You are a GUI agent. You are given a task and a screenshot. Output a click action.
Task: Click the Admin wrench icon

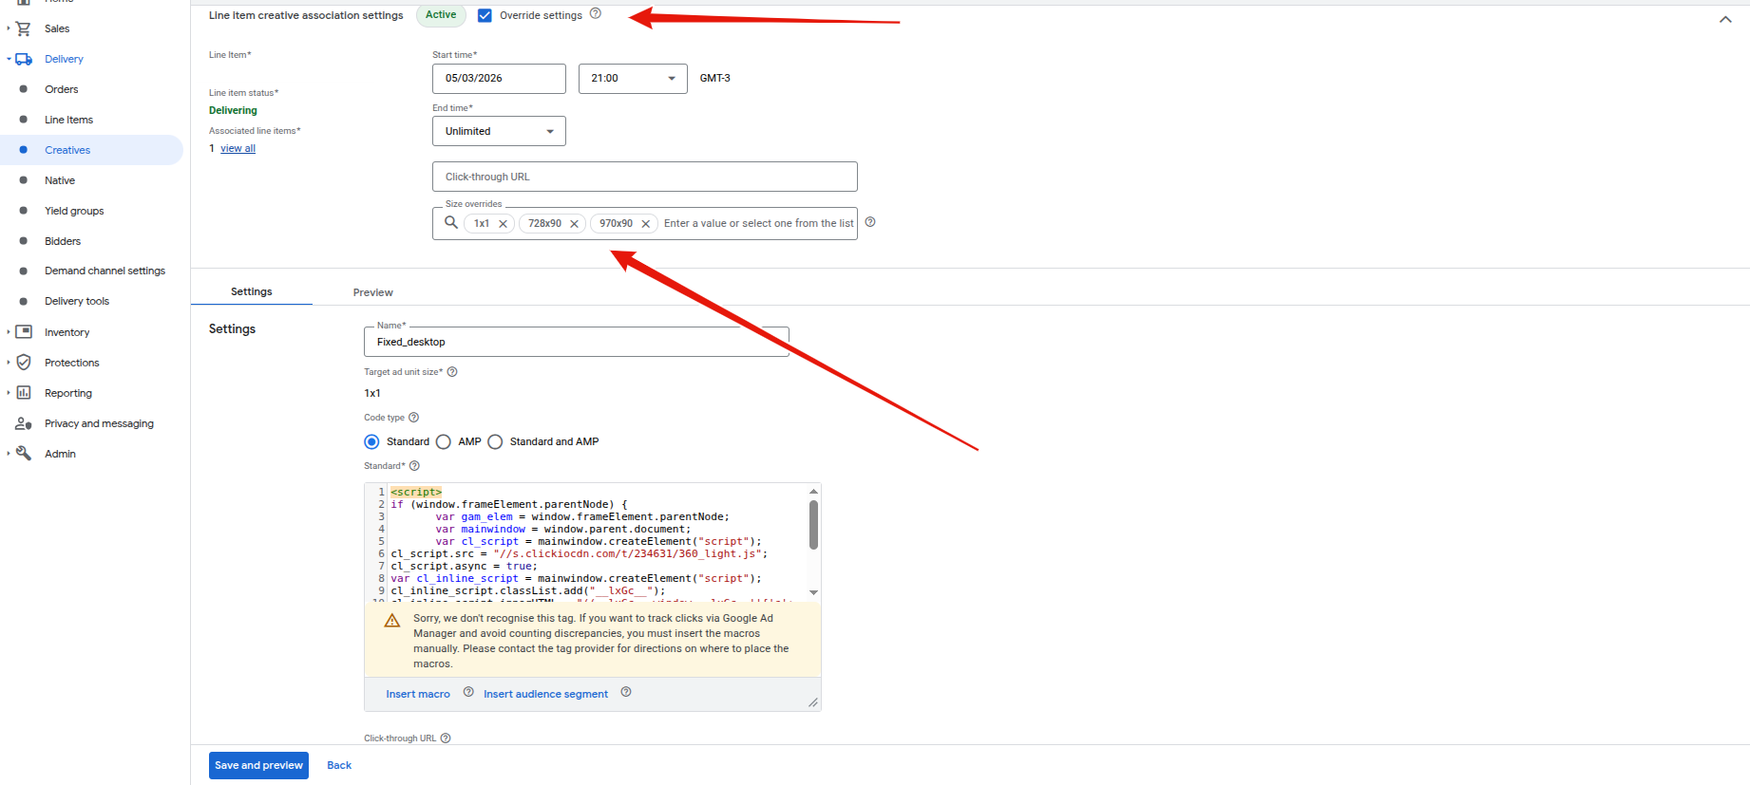(24, 454)
